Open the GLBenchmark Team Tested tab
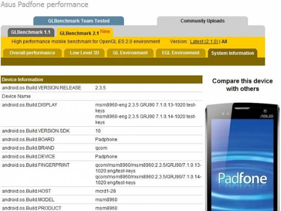Image resolution: width=281 pixels, height=211 pixels. tap(79, 21)
